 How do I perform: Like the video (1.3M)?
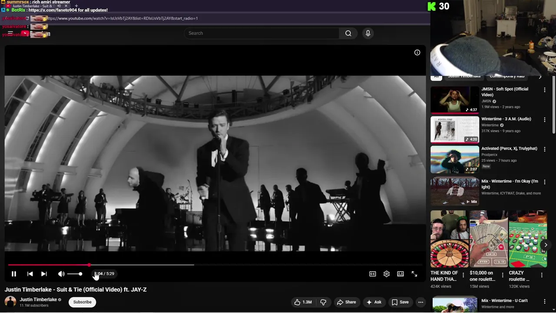tap(303, 302)
